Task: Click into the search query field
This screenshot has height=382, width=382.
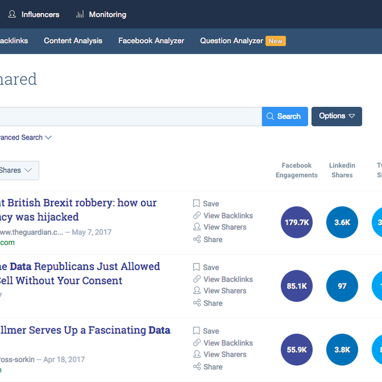Action: click(127, 117)
